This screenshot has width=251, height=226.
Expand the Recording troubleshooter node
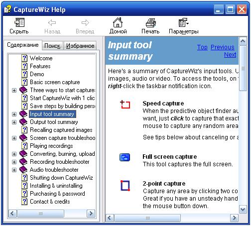point(14,162)
